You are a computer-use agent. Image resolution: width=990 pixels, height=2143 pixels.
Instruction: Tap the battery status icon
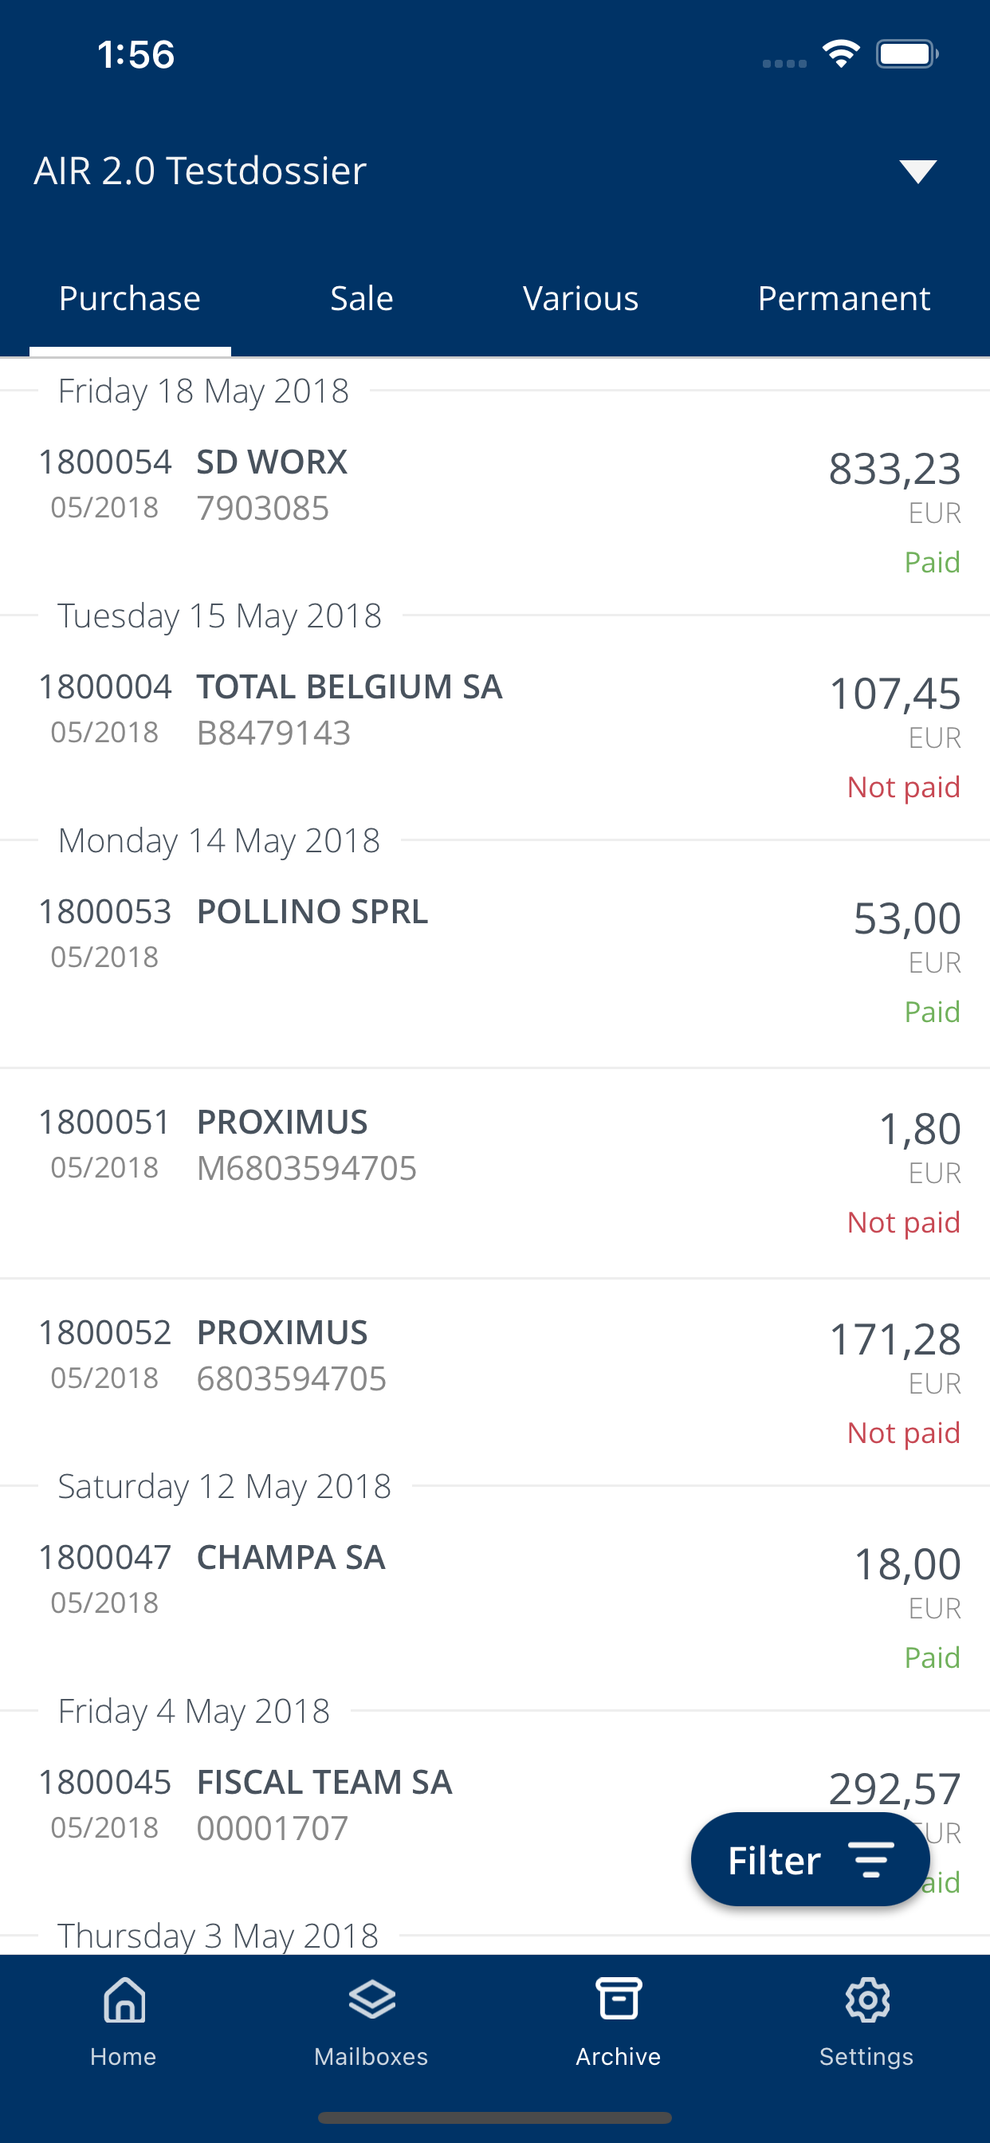907,54
